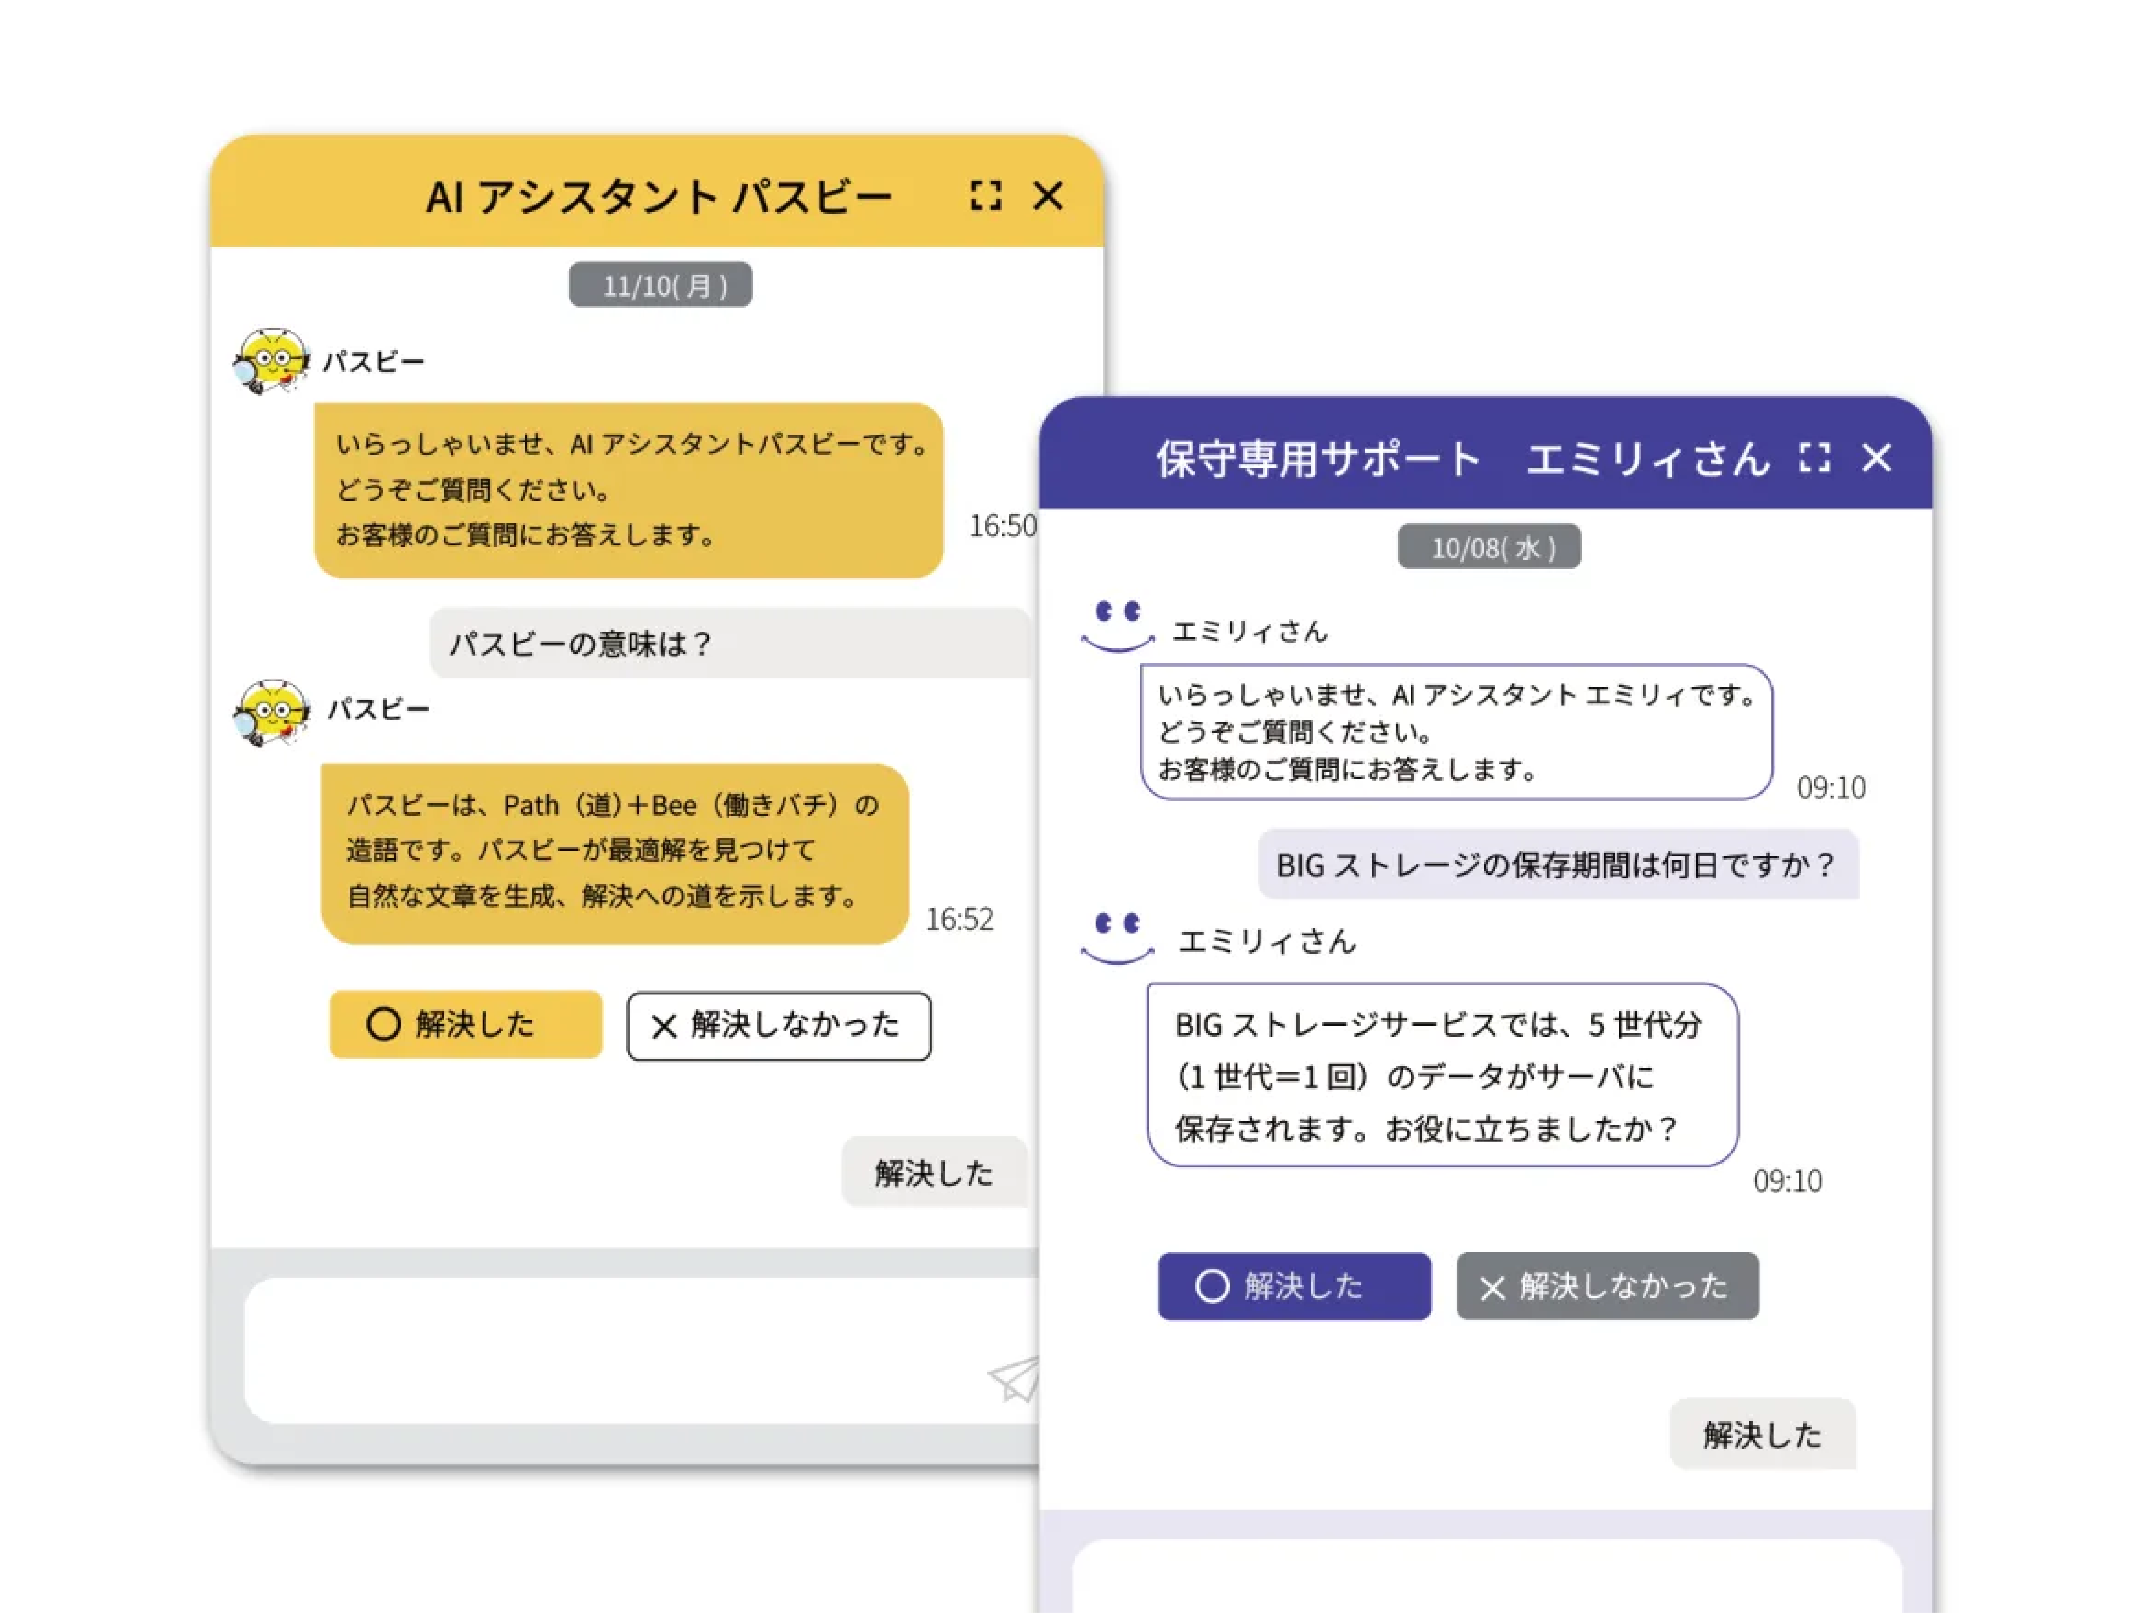Click the second パスビー bee avatar icon
The image size is (2151, 1613).
(x=271, y=712)
